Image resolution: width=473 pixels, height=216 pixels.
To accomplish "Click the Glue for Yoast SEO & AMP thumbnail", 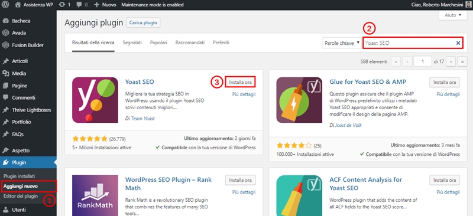I will point(299,100).
